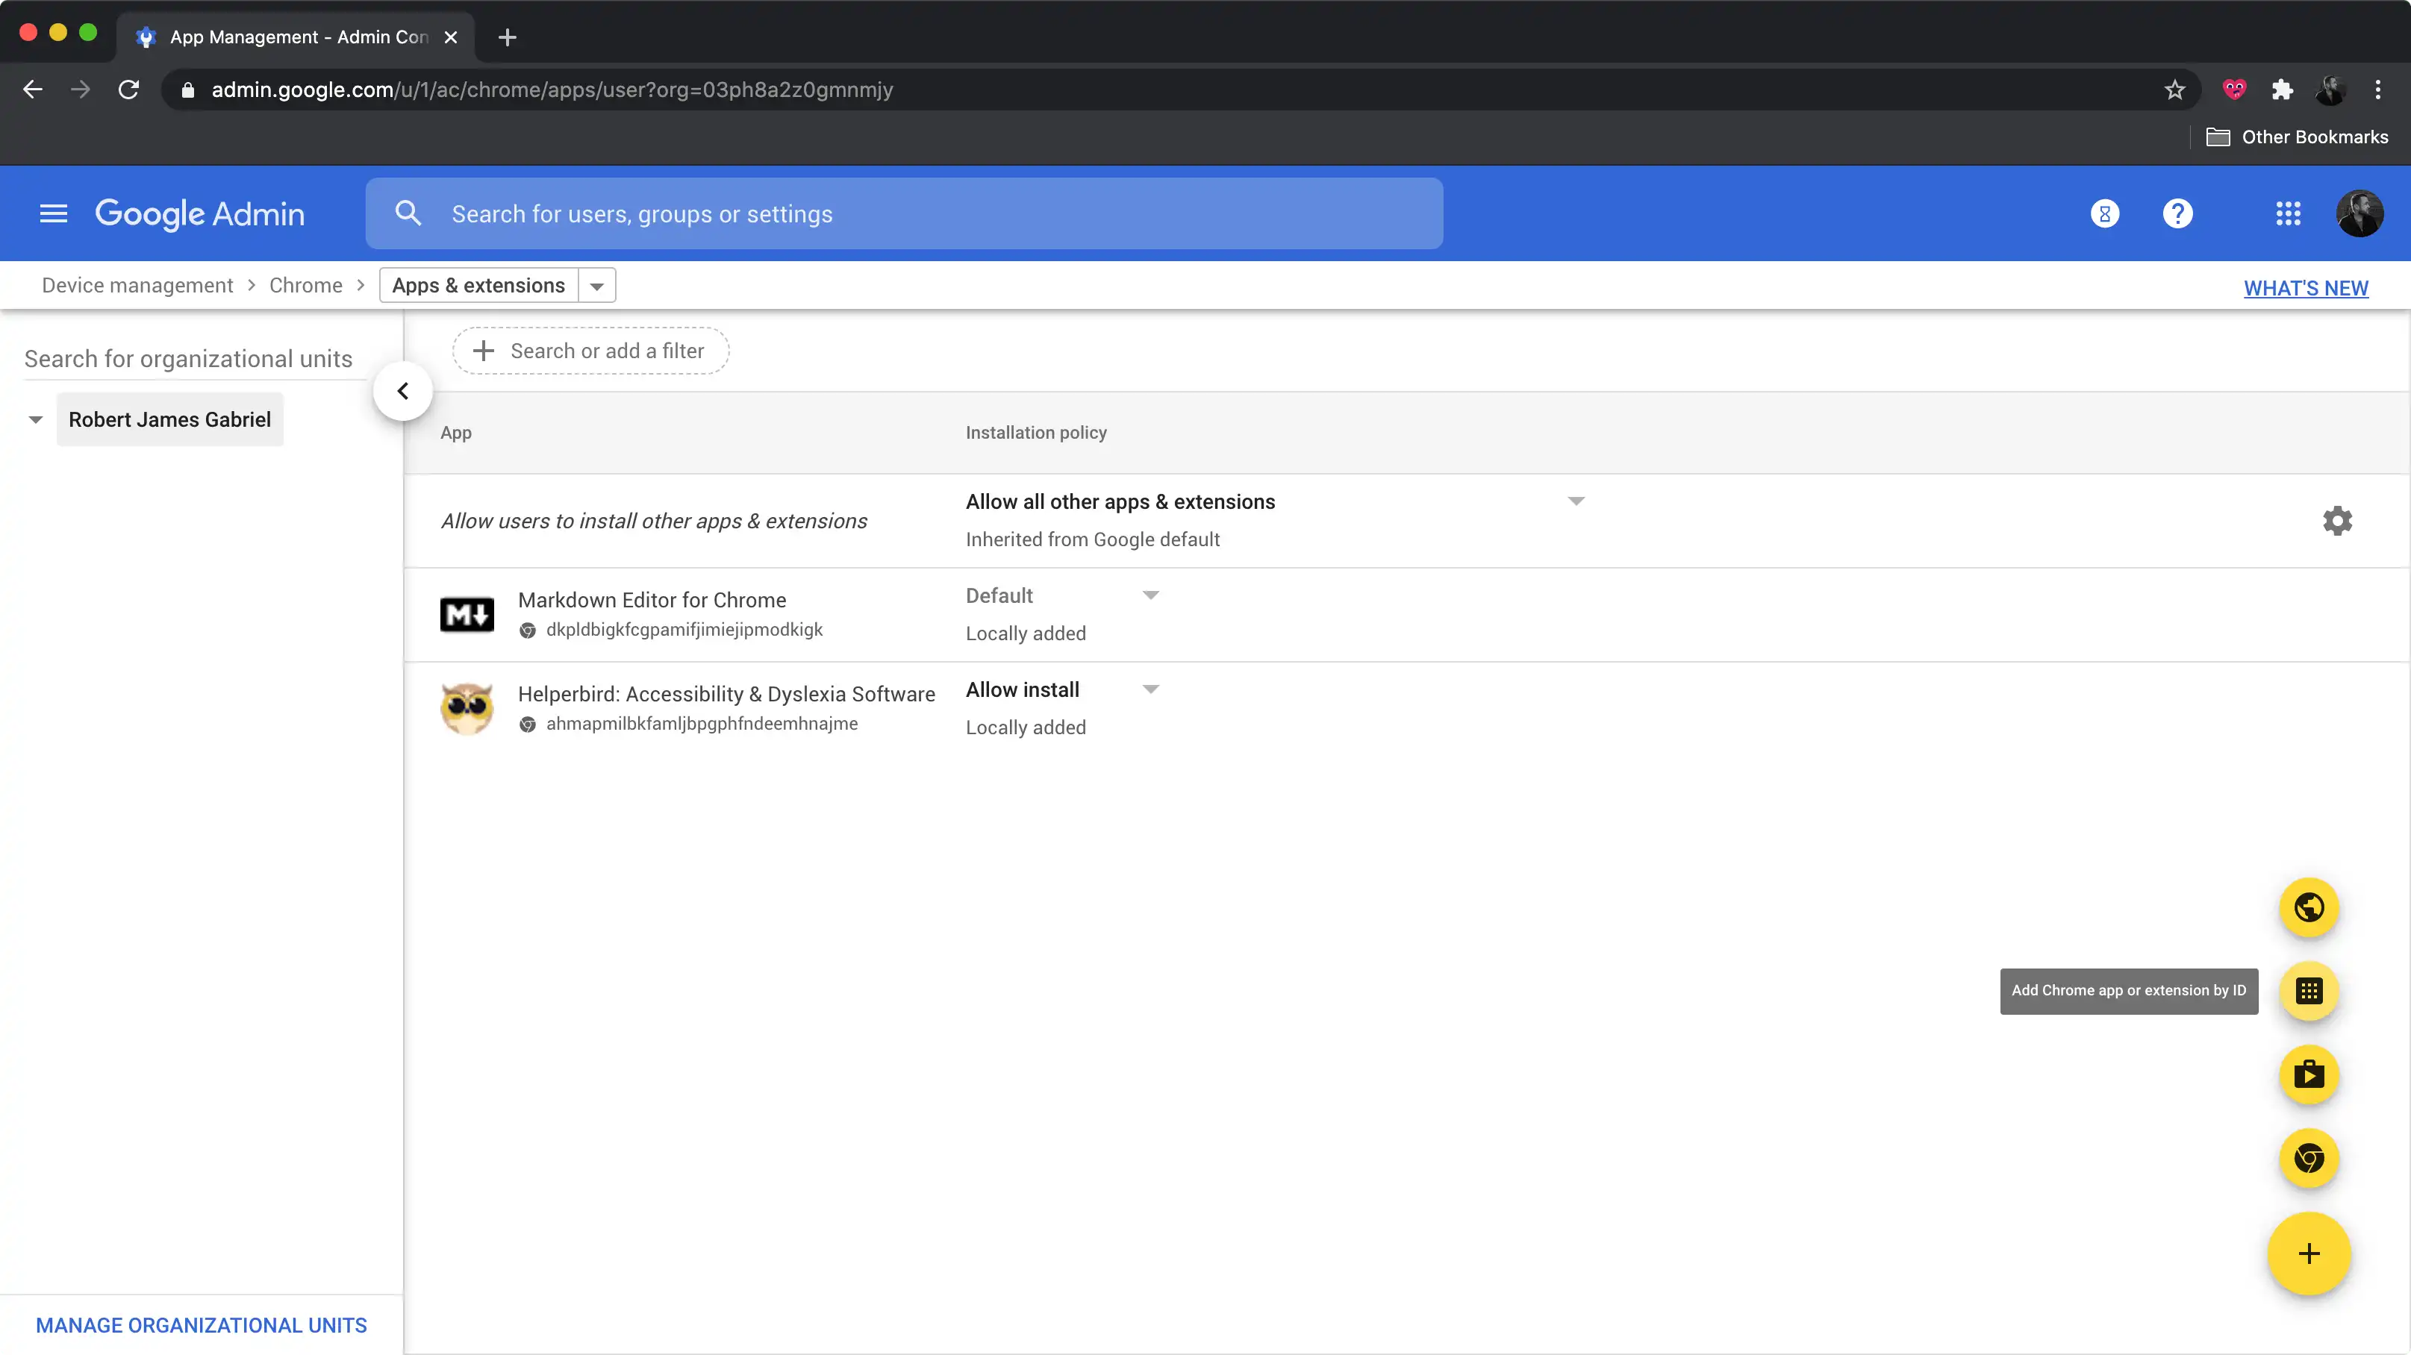Click the Helperbird extension ID ahmapmilbkfamljbpgphfndeemhnajme
This screenshot has width=2411, height=1355.
pyautogui.click(x=702, y=725)
